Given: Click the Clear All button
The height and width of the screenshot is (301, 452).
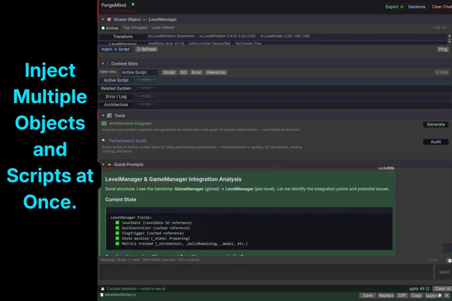Looking at the screenshot, I should 443,288.
